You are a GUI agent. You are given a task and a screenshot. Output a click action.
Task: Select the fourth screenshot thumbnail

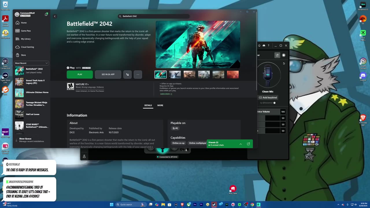pyautogui.click(x=204, y=75)
